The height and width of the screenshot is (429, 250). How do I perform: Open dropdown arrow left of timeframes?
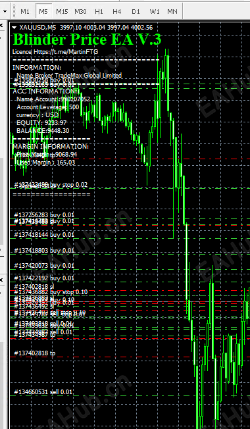5,11
